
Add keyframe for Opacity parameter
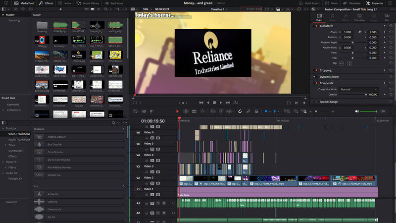pyautogui.click(x=385, y=95)
